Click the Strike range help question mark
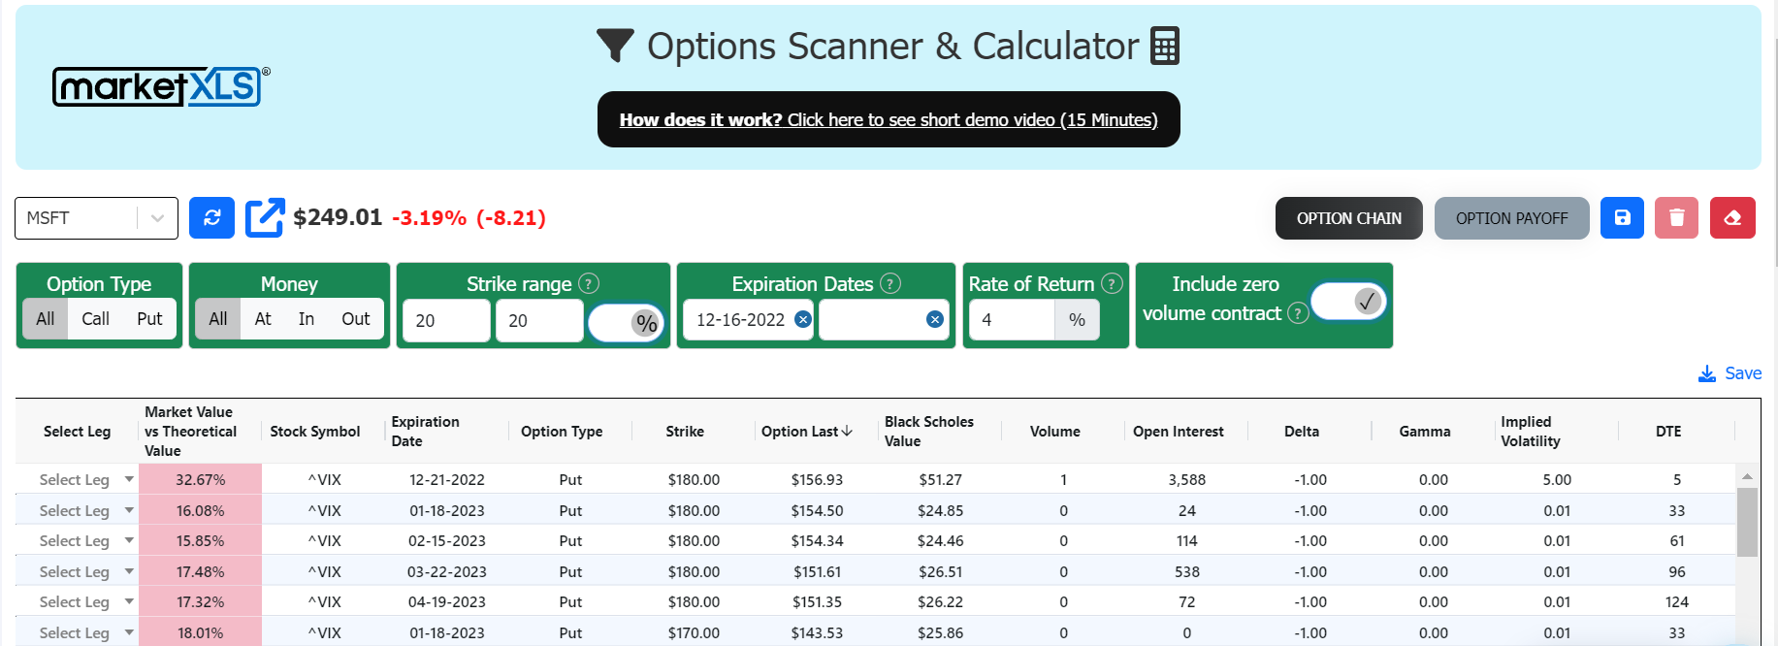This screenshot has height=646, width=1778. click(x=589, y=283)
